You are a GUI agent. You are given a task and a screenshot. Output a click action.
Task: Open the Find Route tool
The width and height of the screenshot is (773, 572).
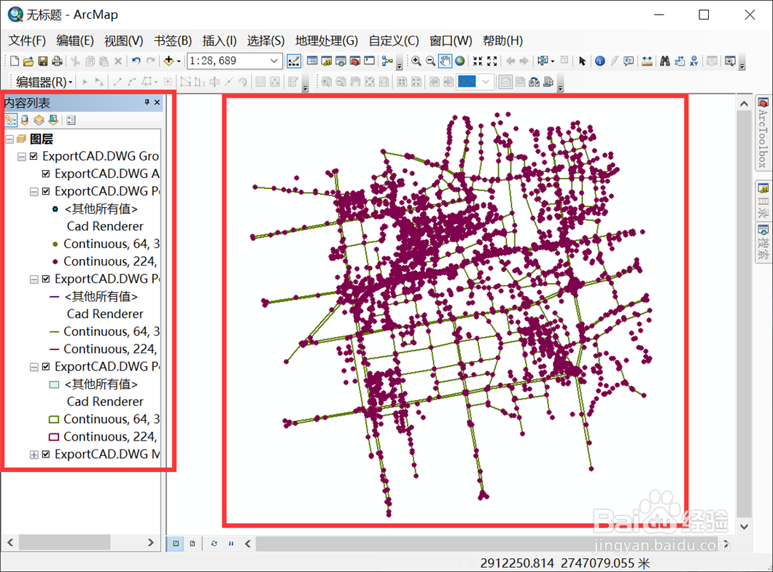[680, 61]
